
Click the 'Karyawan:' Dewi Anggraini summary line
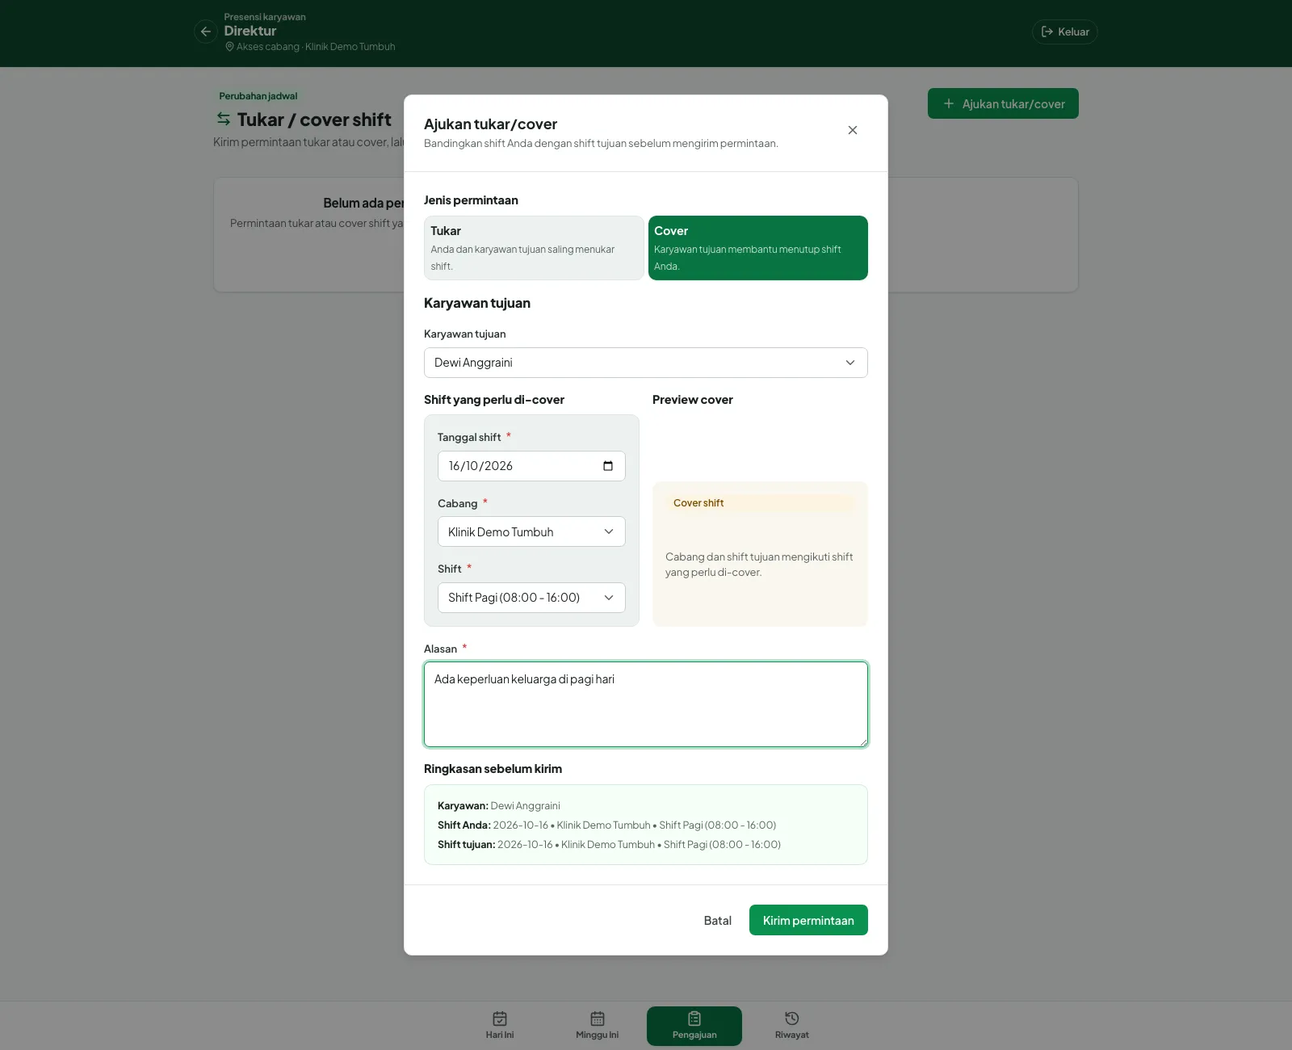[499, 806]
